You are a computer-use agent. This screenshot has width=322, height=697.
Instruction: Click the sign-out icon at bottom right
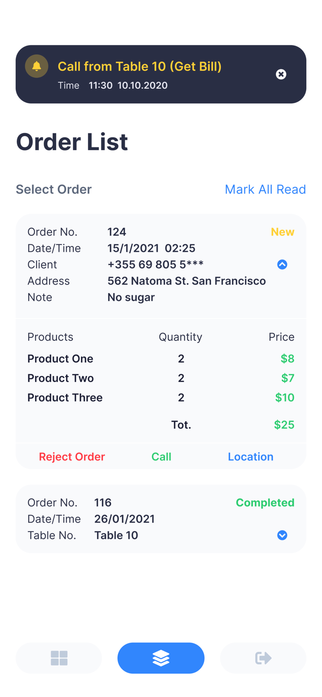[263, 658]
